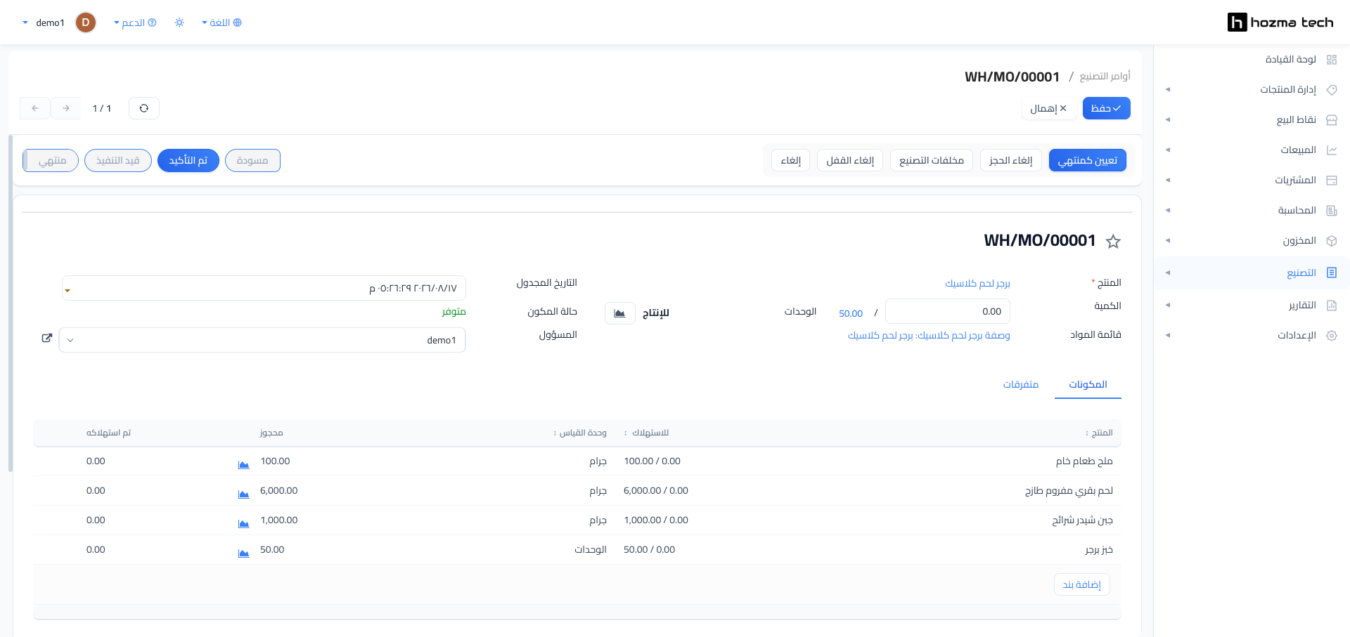Click تعيين كمنتهي button

pyautogui.click(x=1088, y=160)
